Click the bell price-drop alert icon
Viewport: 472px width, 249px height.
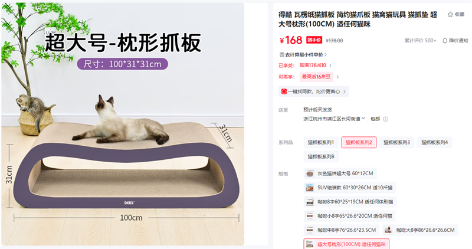pos(445,40)
